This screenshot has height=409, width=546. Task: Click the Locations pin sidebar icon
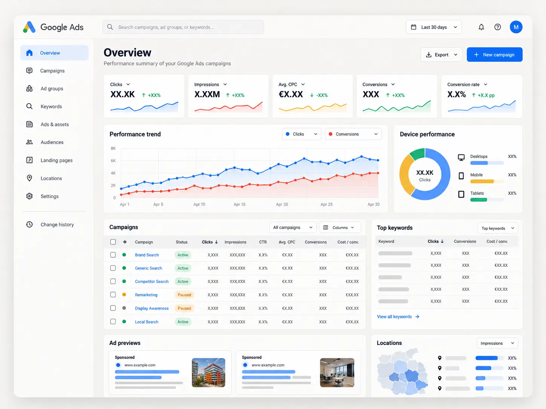(x=29, y=178)
